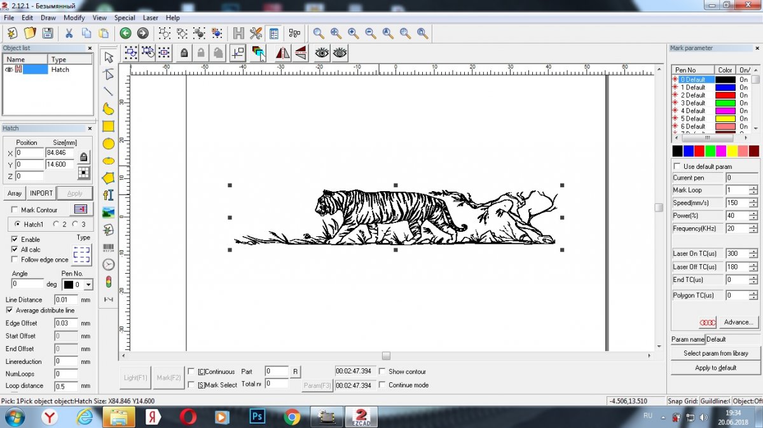Click the barcode tool icon
The image size is (763, 428).
click(x=109, y=247)
